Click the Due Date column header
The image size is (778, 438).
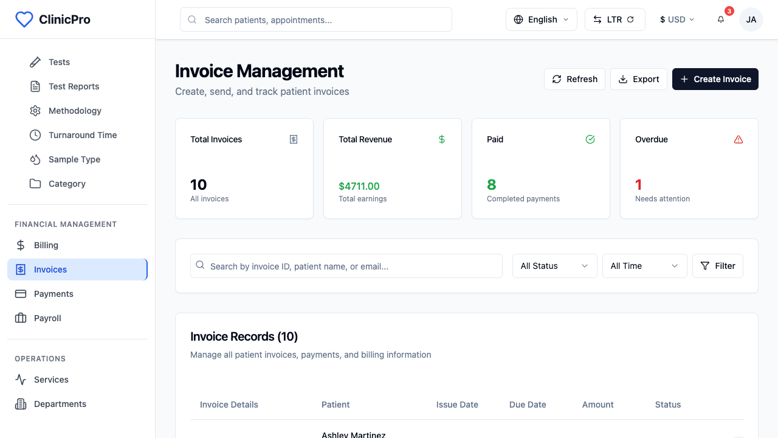pyautogui.click(x=528, y=405)
